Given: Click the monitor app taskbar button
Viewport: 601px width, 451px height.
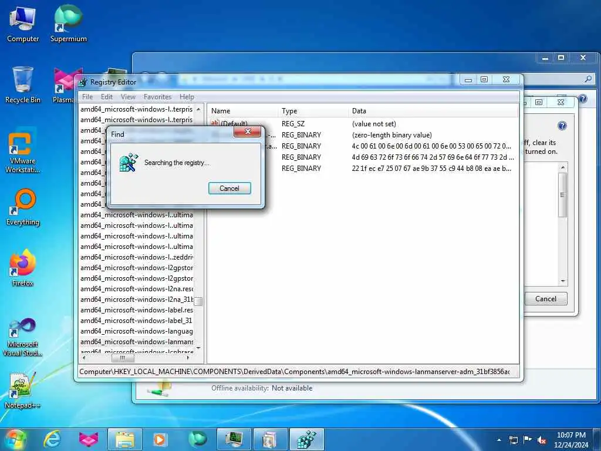Looking at the screenshot, I should [x=234, y=439].
